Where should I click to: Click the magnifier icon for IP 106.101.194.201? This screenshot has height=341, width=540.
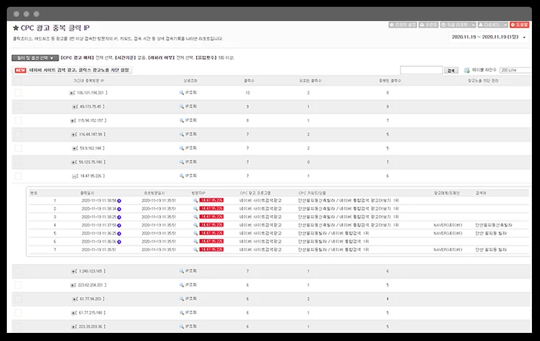pyautogui.click(x=182, y=93)
